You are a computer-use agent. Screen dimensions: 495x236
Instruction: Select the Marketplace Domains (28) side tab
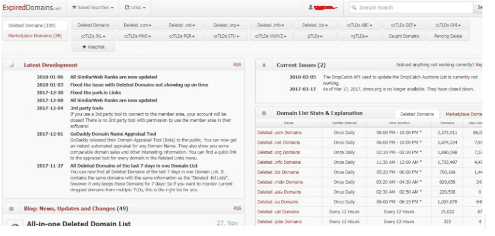(34, 36)
